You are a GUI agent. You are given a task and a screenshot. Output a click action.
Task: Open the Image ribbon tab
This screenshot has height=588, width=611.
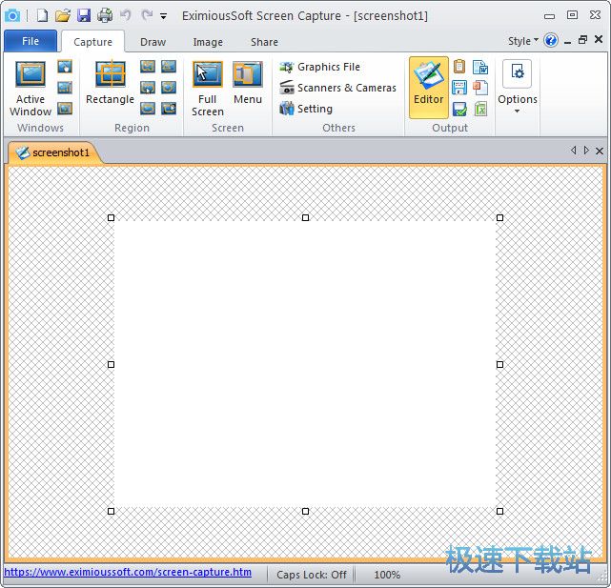[x=208, y=42]
